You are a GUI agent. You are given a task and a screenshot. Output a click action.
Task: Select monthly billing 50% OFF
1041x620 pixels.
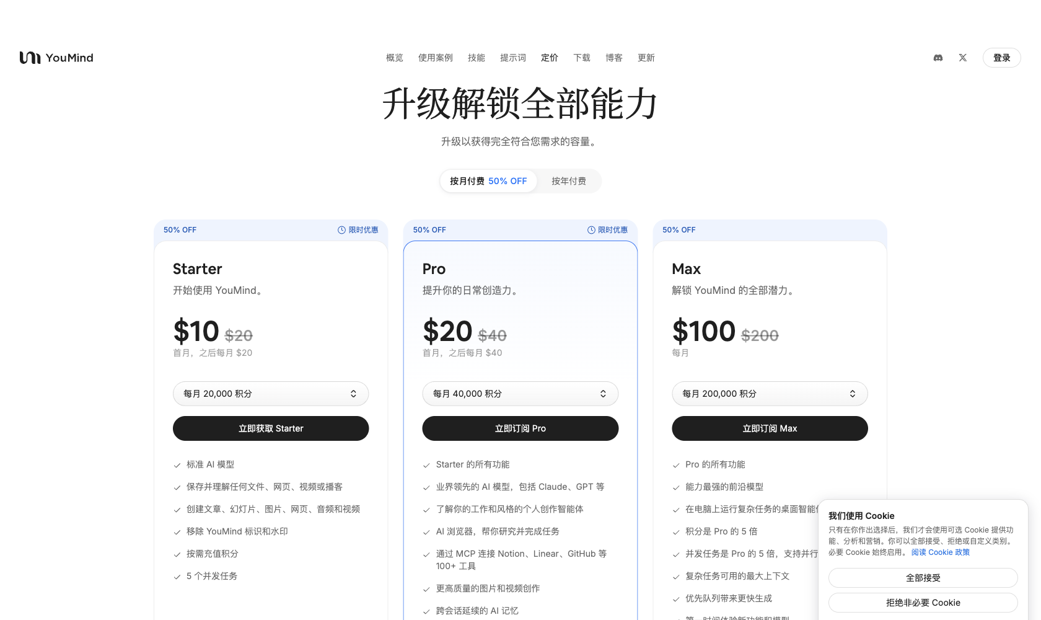tap(488, 181)
